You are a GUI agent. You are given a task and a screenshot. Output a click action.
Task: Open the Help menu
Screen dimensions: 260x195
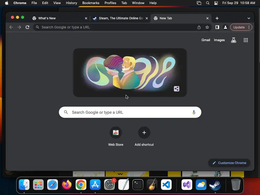(x=153, y=3)
